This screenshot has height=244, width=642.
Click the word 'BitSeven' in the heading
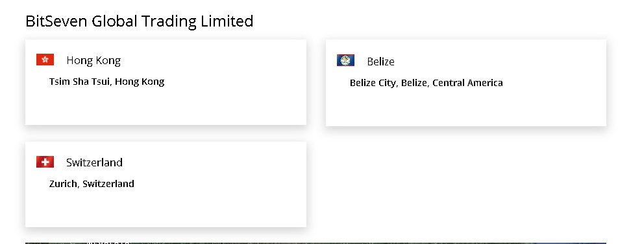56,21
